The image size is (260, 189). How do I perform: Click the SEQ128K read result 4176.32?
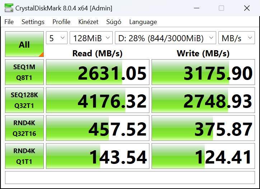pyautogui.click(x=98, y=100)
